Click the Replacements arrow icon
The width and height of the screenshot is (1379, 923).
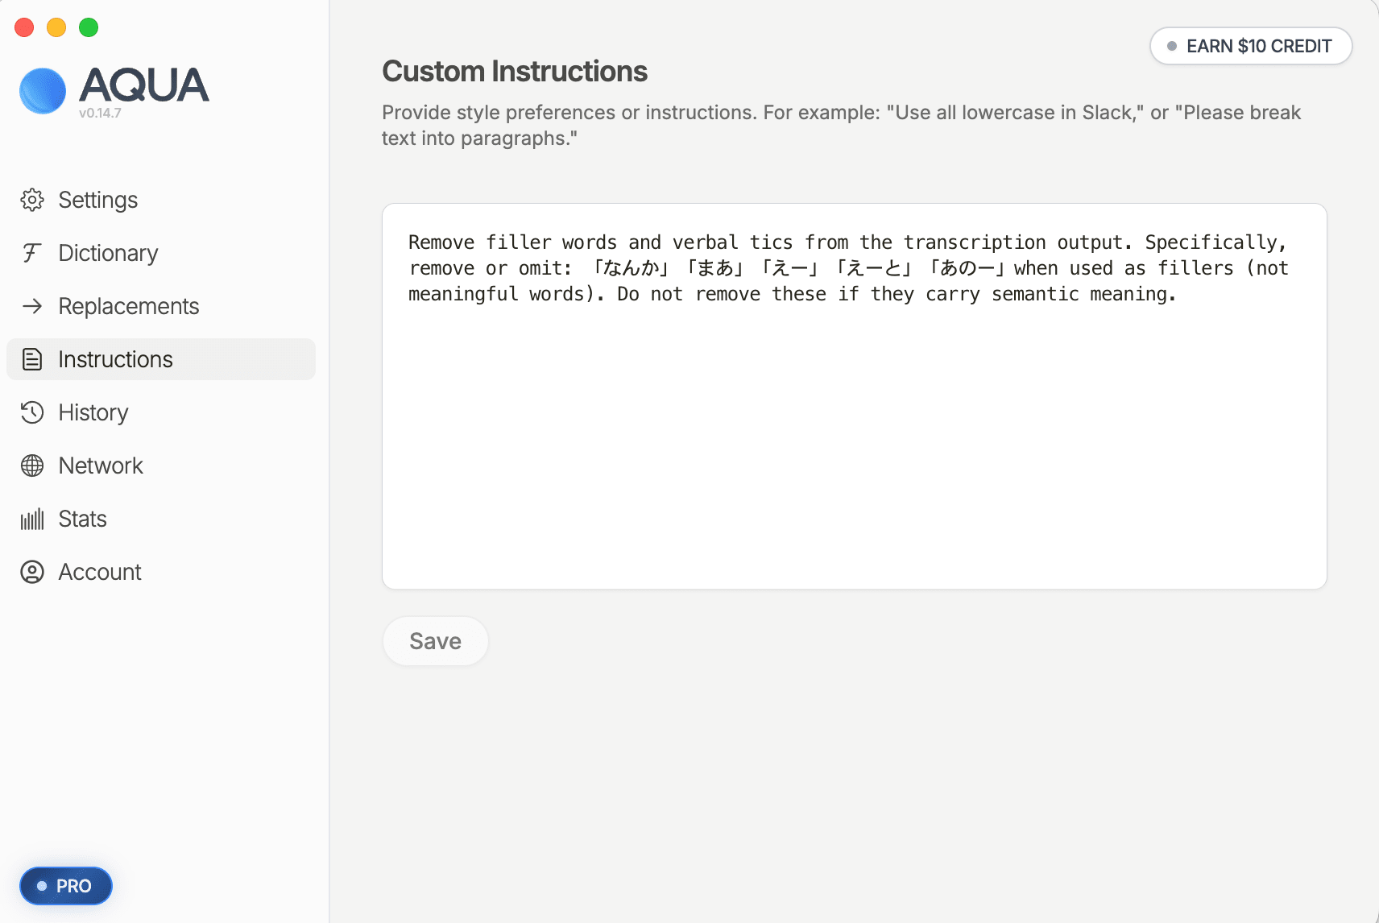click(x=32, y=306)
